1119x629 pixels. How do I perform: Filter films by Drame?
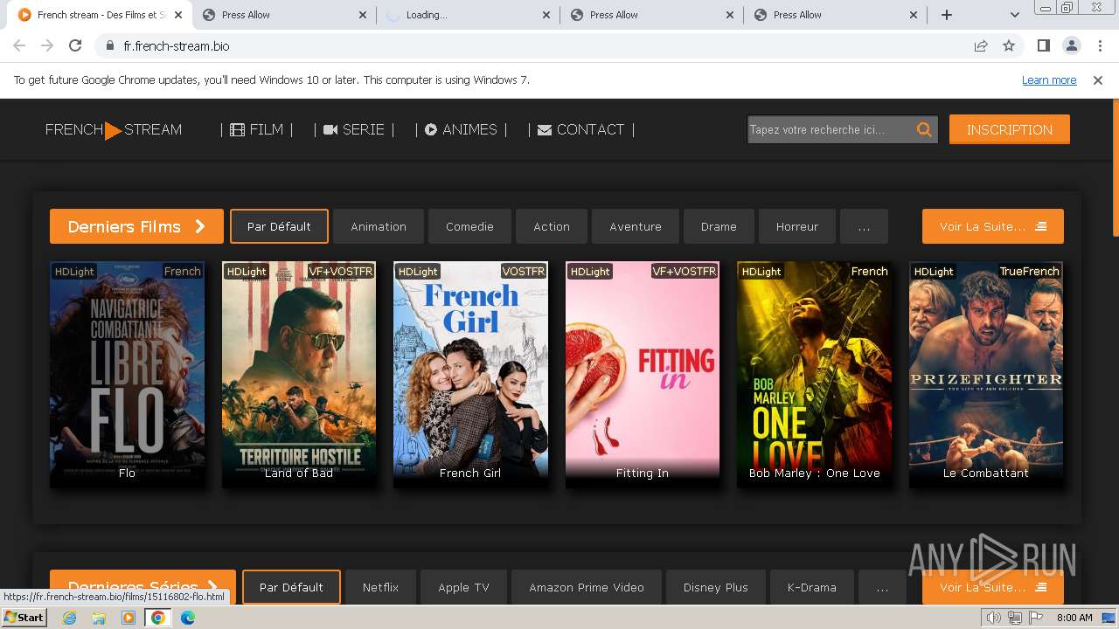pyautogui.click(x=719, y=226)
